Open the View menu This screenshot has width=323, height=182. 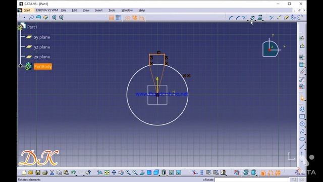(x=86, y=10)
